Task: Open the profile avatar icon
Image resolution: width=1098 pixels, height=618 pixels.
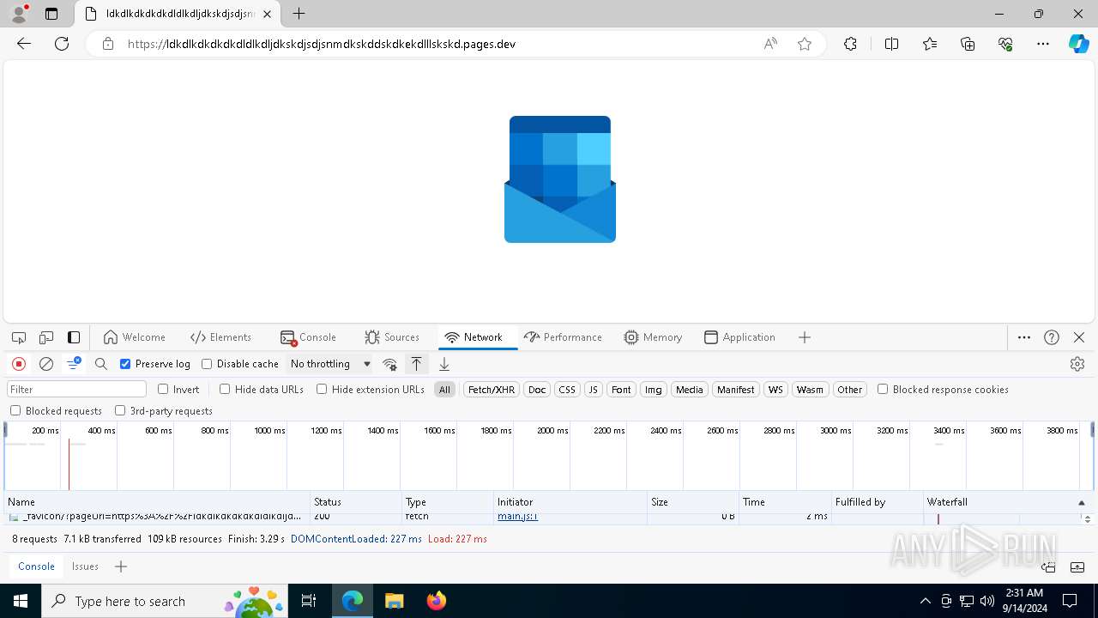Action: (x=19, y=14)
